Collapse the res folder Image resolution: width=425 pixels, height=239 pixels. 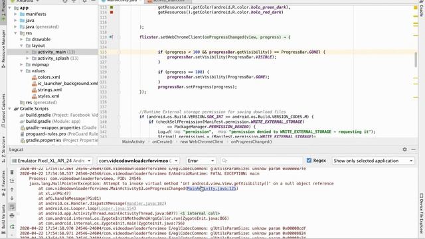coord(16,33)
